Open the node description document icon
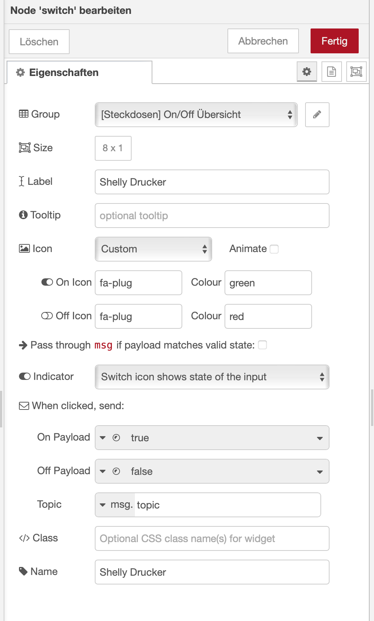The height and width of the screenshot is (621, 374). tap(331, 72)
